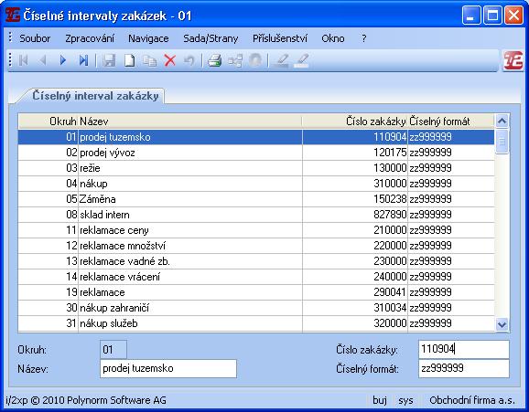The height and width of the screenshot is (412, 529).
Task: Go to the next record arrow
Action: coord(63,60)
